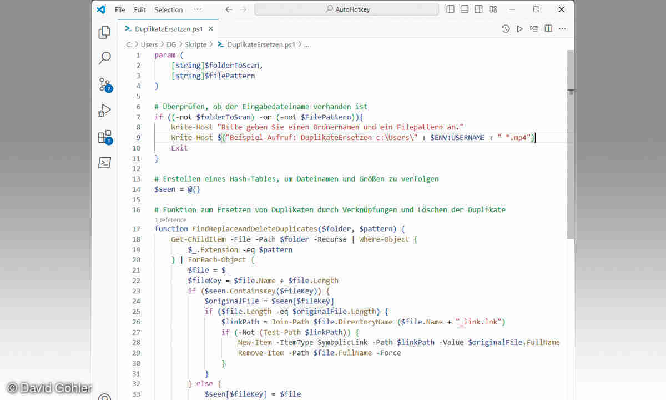This screenshot has width=666, height=400.
Task: Go back using the left arrow button
Action: (x=229, y=9)
